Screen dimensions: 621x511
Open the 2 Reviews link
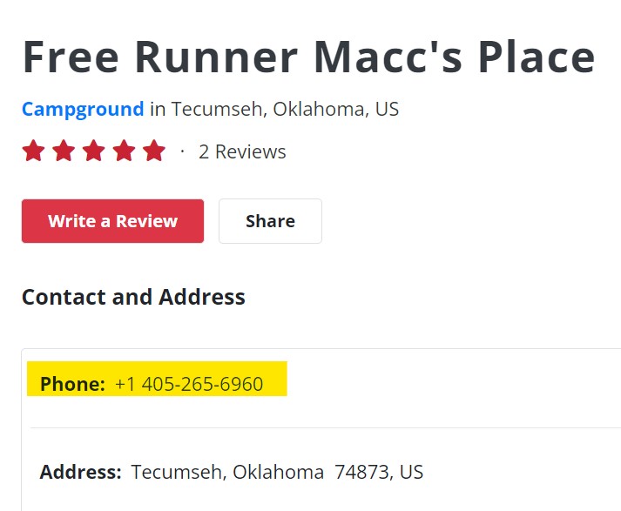coord(242,151)
